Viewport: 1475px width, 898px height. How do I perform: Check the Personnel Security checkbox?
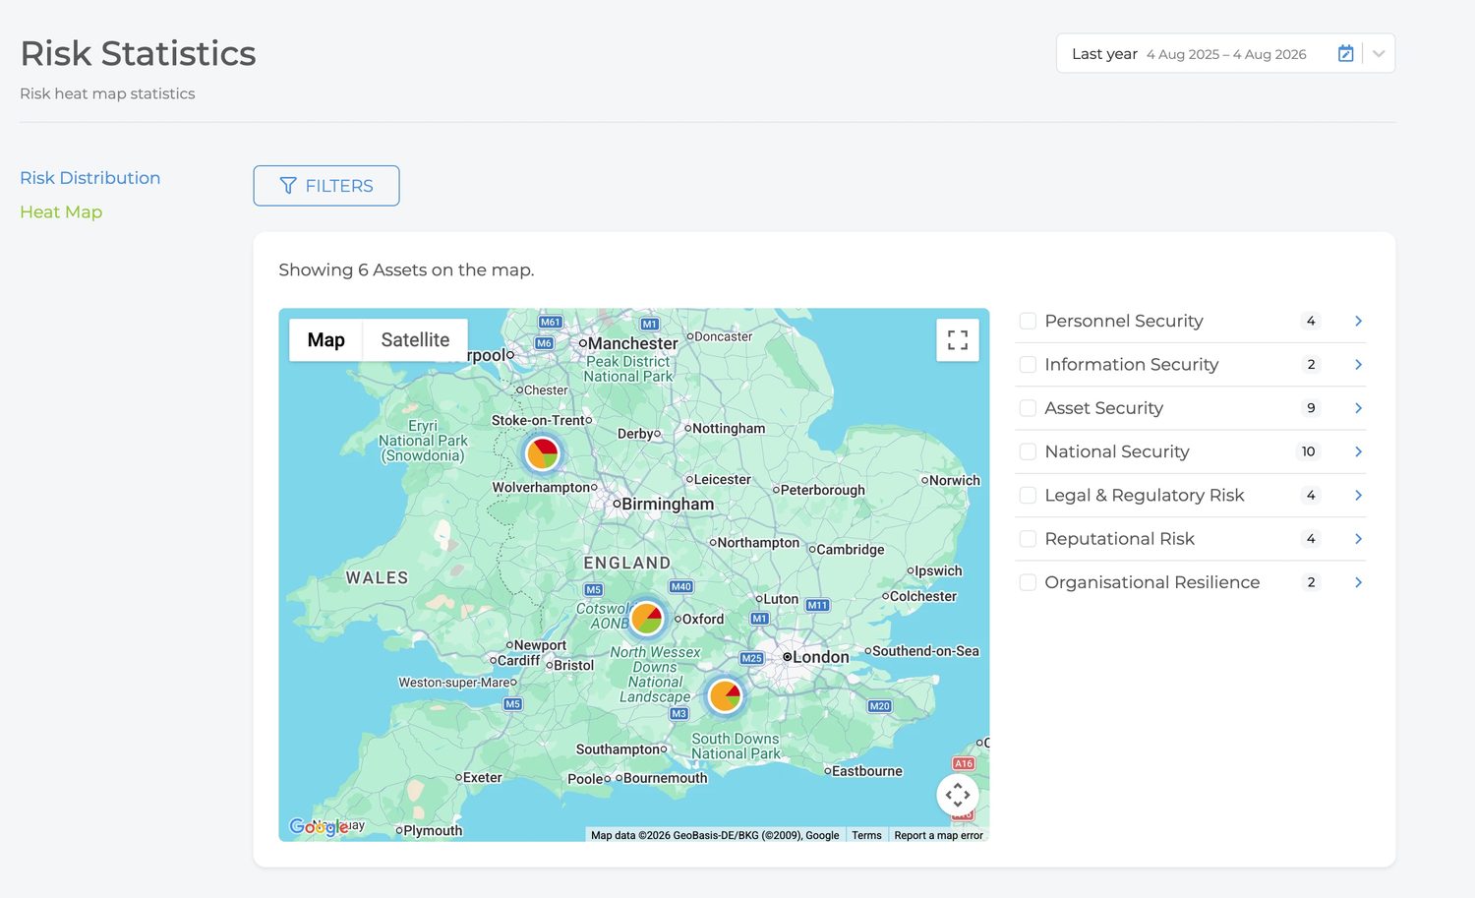[x=1028, y=321]
